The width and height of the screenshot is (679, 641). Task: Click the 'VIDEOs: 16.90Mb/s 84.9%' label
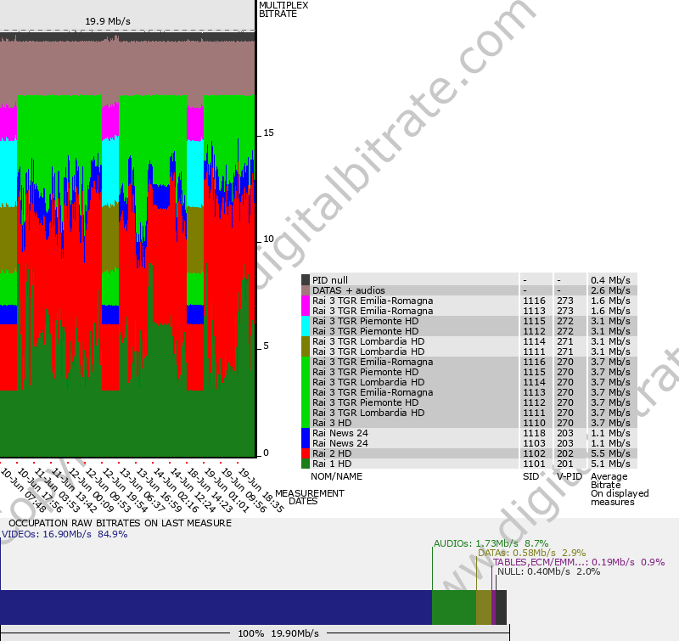tap(65, 534)
